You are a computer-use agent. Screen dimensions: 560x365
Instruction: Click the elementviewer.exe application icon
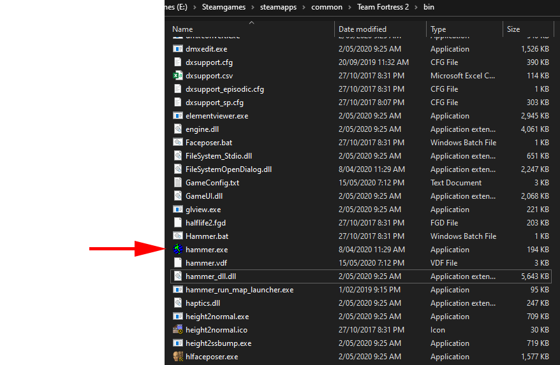click(178, 115)
